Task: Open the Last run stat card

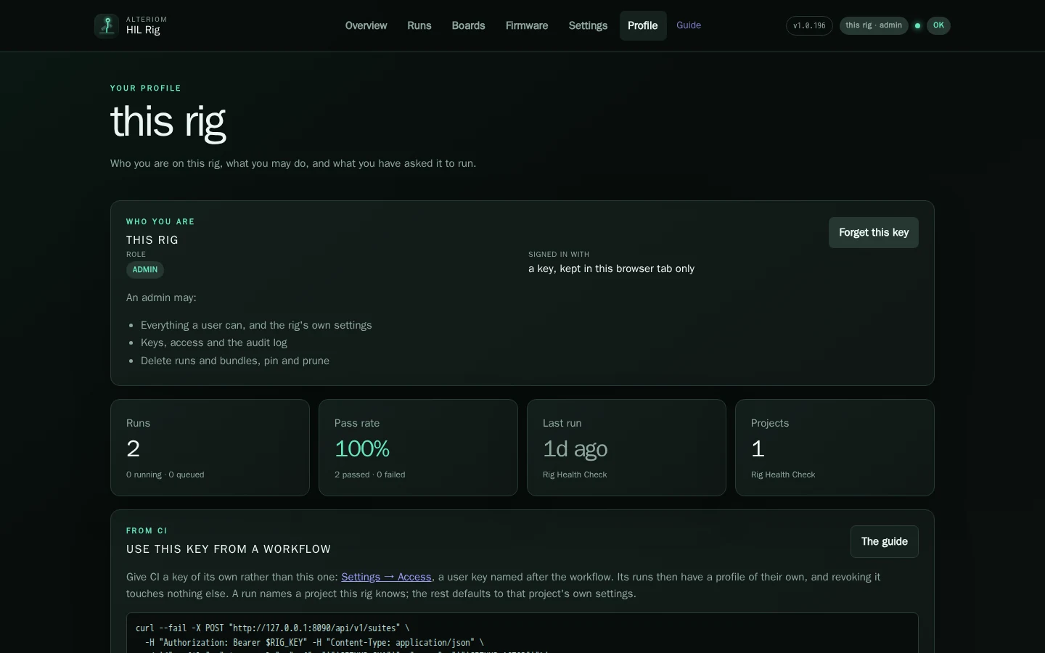Action: 626,448
